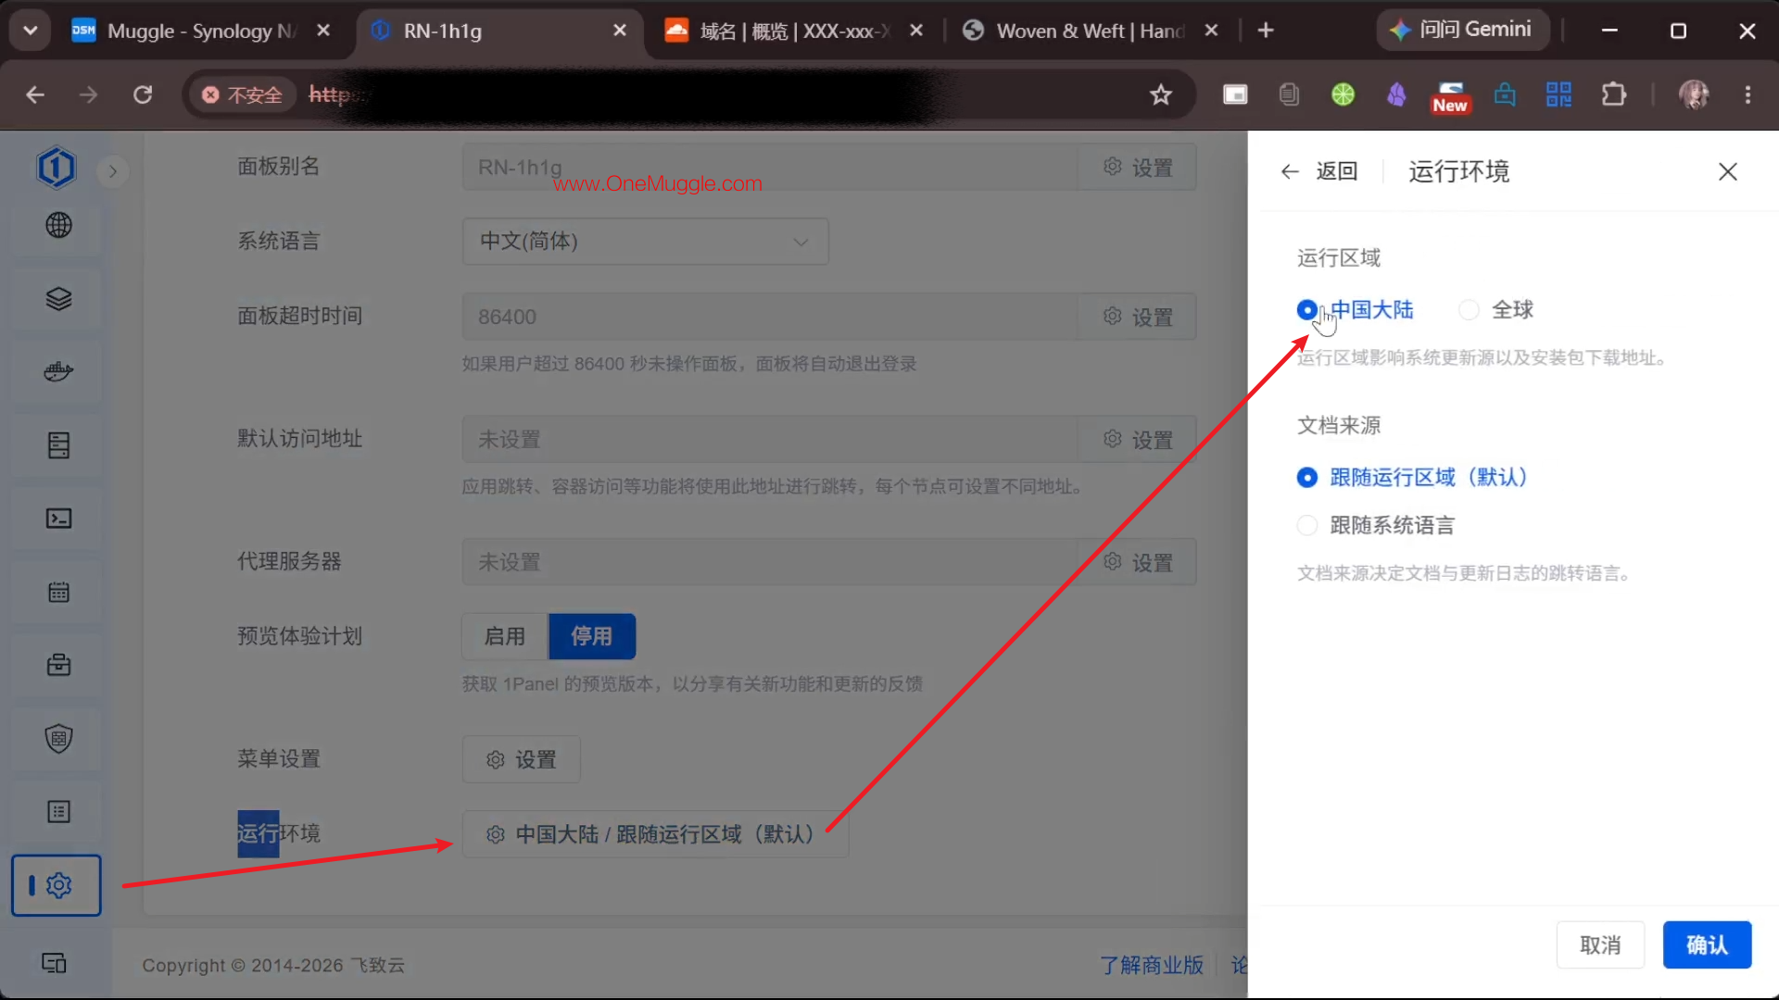
Task: Click the 确认 confirm button
Action: click(1707, 944)
